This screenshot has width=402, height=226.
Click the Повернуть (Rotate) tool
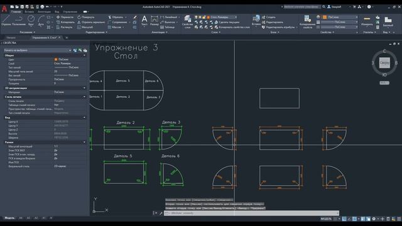coord(85,17)
